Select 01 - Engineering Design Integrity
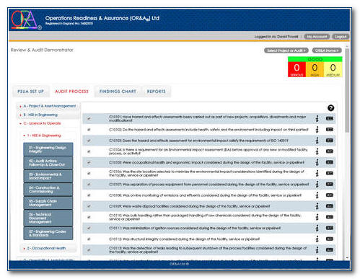This screenshot has width=360, height=279. coord(48,149)
